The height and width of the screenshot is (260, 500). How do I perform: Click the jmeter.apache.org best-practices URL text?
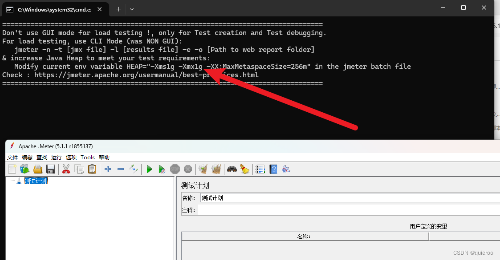(146, 75)
